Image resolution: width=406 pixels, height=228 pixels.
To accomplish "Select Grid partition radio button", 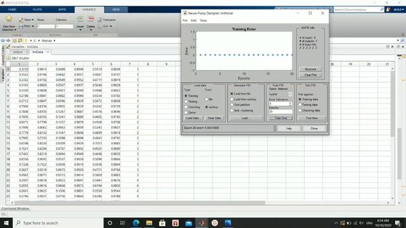I will (x=232, y=104).
